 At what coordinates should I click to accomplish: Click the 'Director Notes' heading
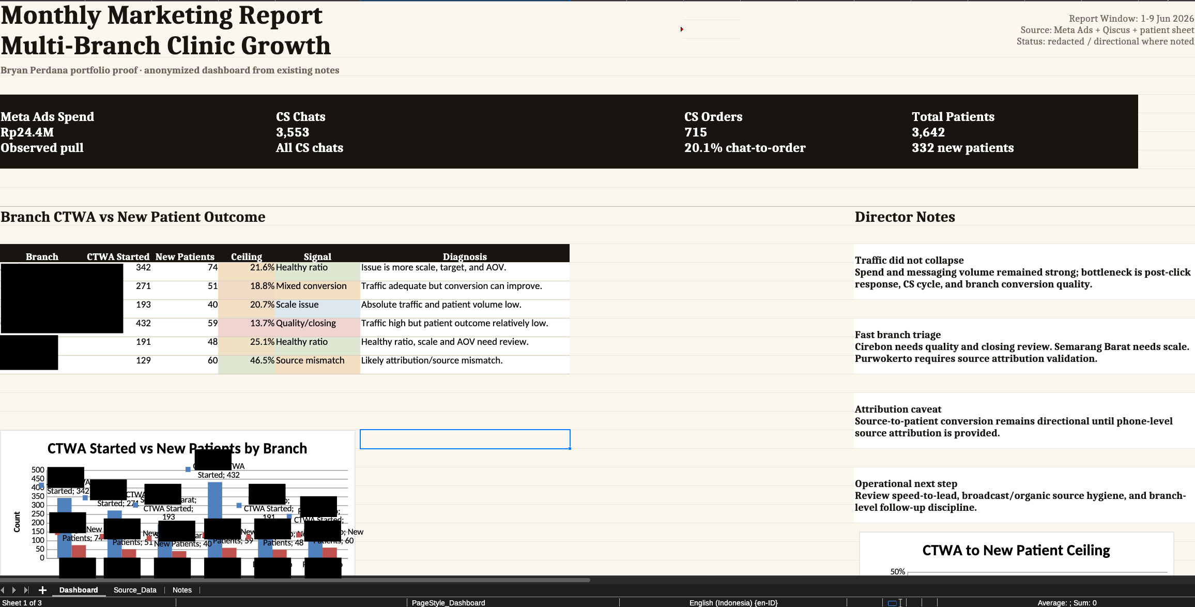(x=905, y=217)
